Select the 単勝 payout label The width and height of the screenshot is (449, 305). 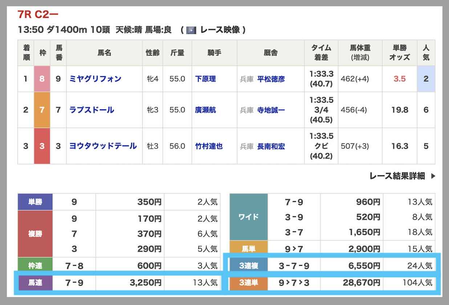click(35, 202)
